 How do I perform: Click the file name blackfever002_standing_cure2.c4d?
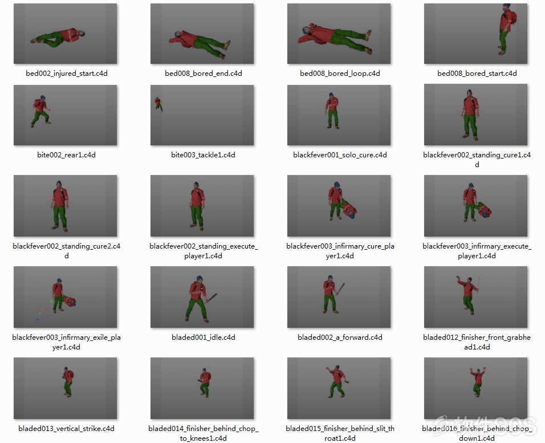(66, 251)
